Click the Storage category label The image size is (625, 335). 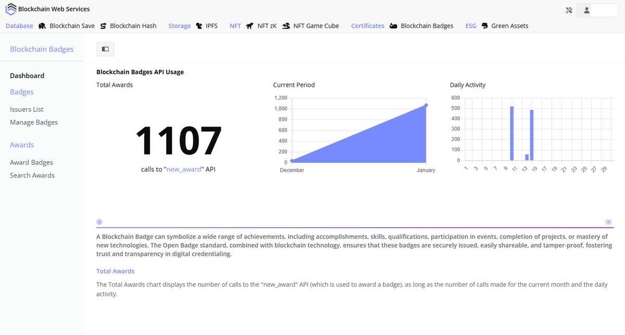[180, 25]
